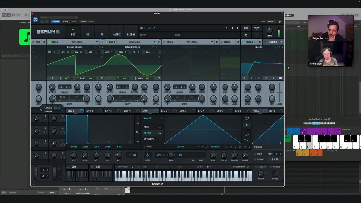Open the Serum MENU button

[x=257, y=28]
